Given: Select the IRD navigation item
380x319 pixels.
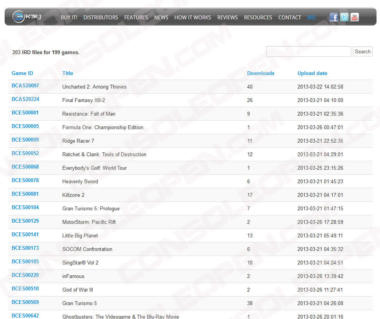Looking at the screenshot, I should click(x=311, y=18).
